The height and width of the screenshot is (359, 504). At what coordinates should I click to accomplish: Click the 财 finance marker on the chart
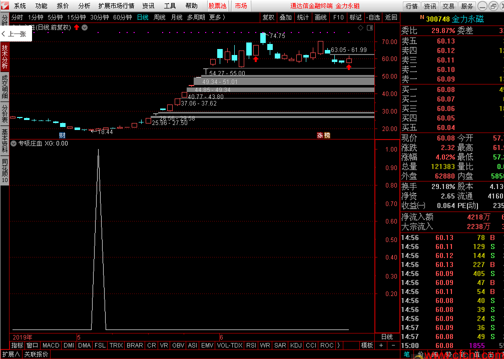(62, 135)
